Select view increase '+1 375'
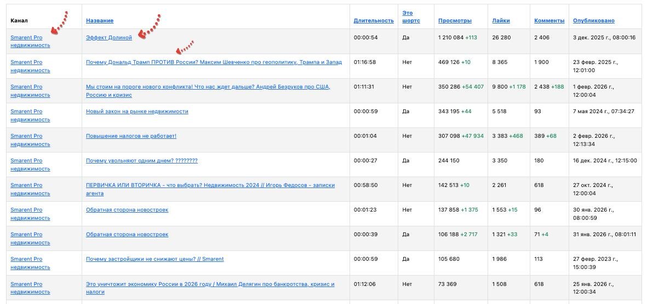The width and height of the screenshot is (647, 304). tap(469, 209)
